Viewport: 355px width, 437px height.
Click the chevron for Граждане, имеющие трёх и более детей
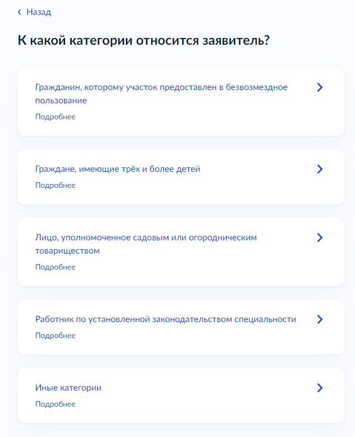[320, 169]
